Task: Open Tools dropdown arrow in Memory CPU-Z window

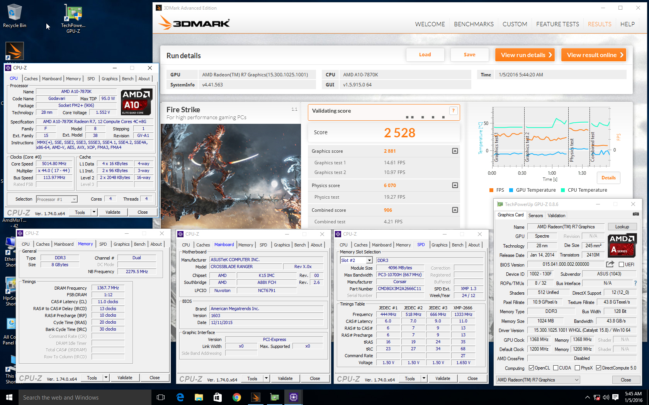Action: pyautogui.click(x=106, y=378)
